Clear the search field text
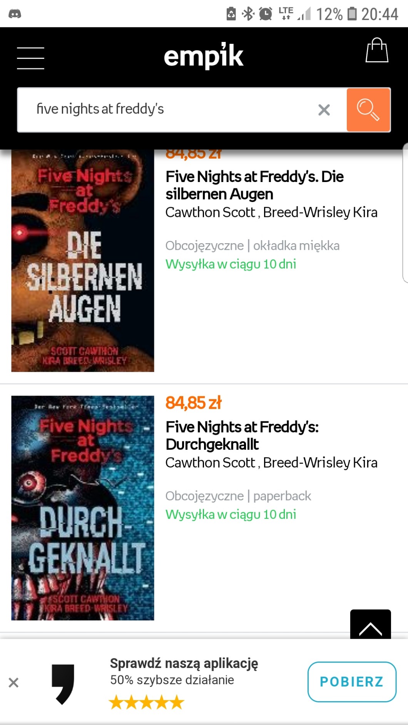The image size is (408, 725). click(x=324, y=110)
